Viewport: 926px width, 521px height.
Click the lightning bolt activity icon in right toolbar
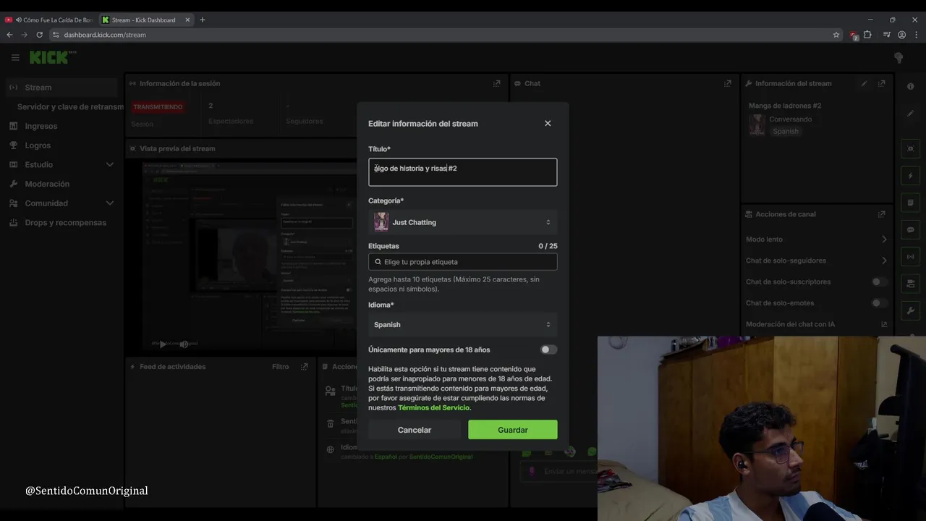911,176
